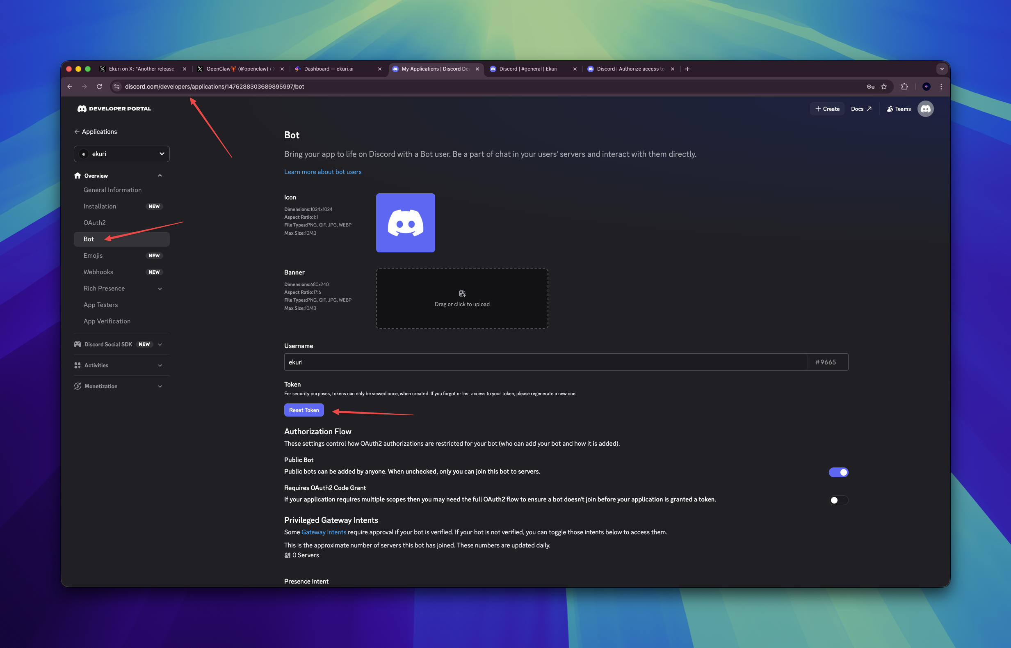This screenshot has height=648, width=1011.
Task: Open the ekuri application dropdown
Action: [121, 153]
